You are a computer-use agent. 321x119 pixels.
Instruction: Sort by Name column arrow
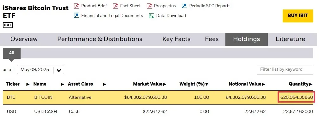[62, 84]
